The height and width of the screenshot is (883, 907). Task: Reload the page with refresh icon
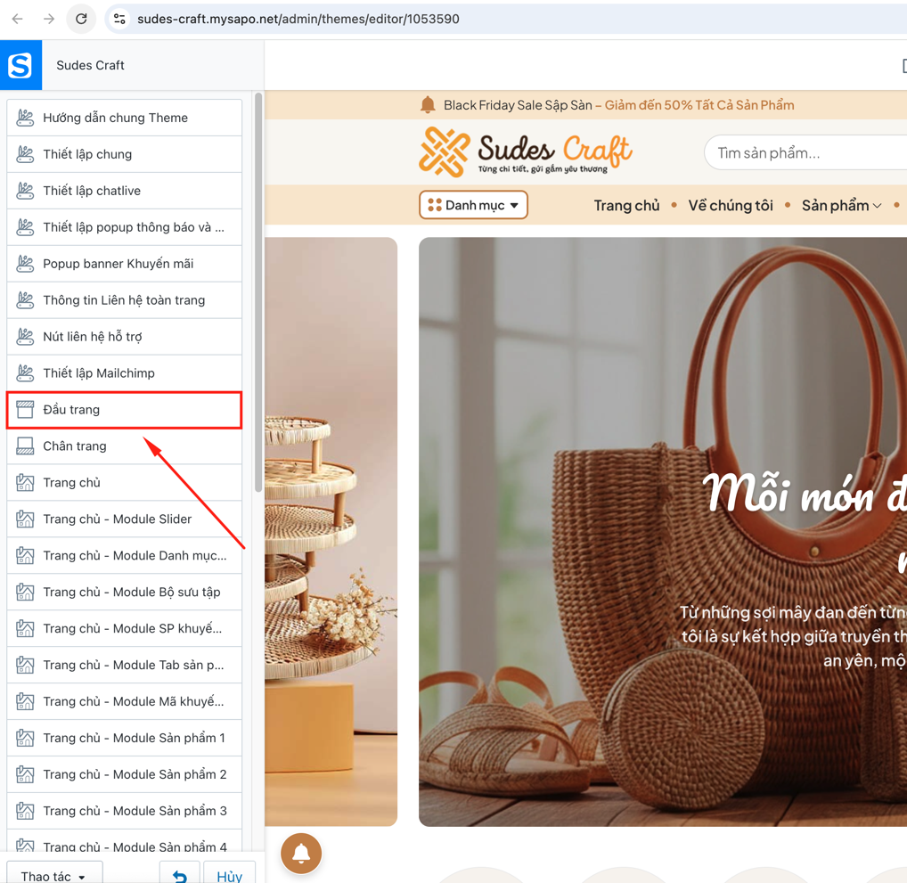[x=82, y=19]
